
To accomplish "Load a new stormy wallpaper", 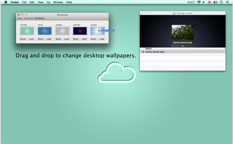I will [84, 39].
